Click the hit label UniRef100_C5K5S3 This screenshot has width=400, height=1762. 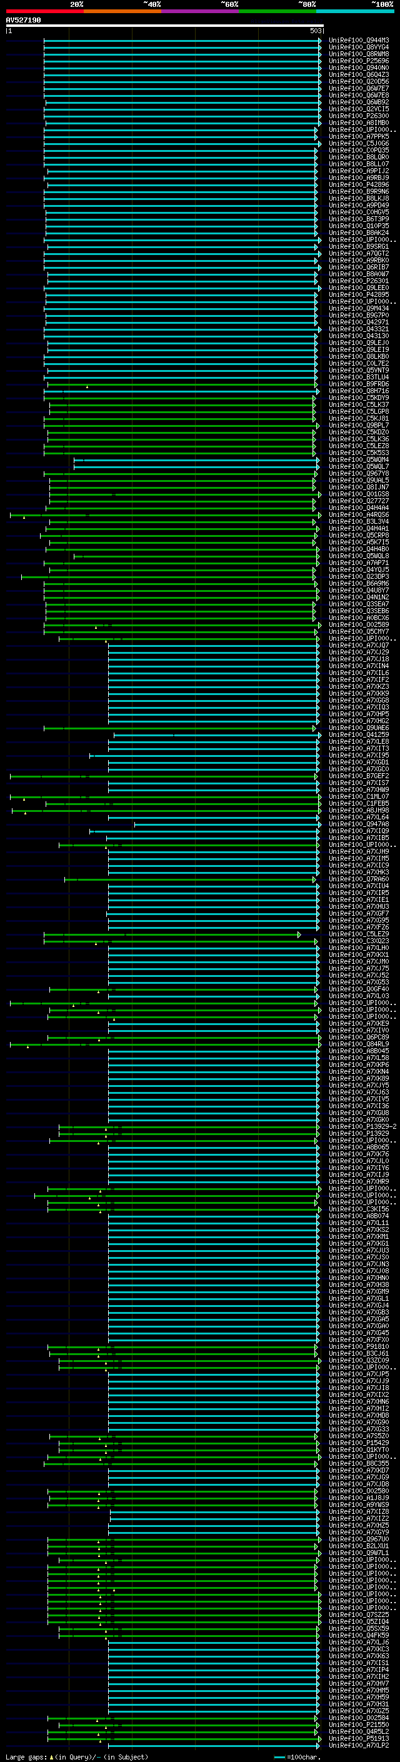pos(359,453)
